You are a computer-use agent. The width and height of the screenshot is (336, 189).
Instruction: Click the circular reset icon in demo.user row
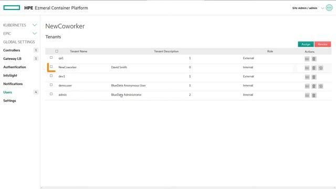click(321, 86)
